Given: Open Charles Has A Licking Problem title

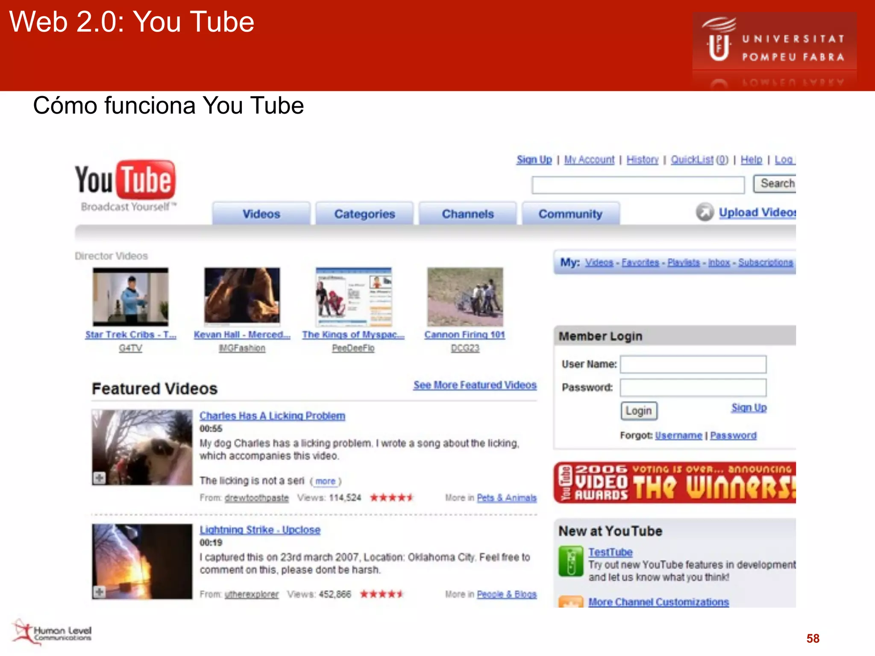Looking at the screenshot, I should coord(272,416).
